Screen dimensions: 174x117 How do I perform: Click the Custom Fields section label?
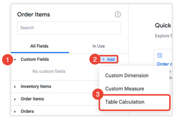[35, 59]
